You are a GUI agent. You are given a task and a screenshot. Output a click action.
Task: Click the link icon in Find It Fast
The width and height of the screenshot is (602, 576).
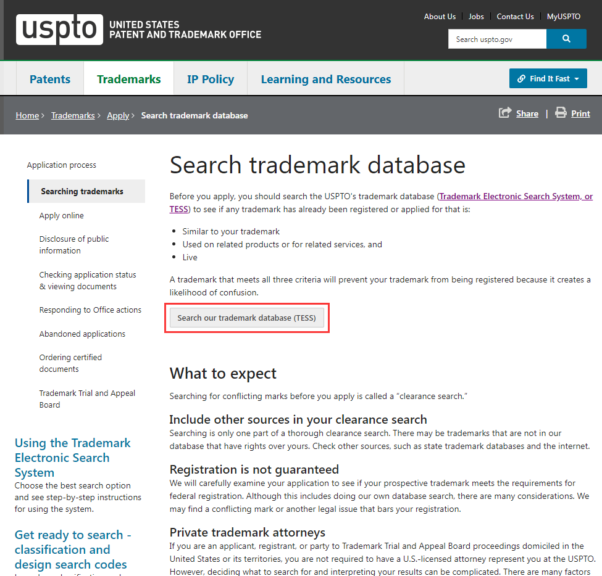[521, 78]
